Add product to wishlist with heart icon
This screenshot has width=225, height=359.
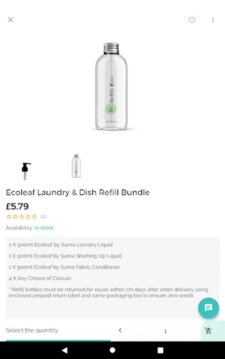192,20
